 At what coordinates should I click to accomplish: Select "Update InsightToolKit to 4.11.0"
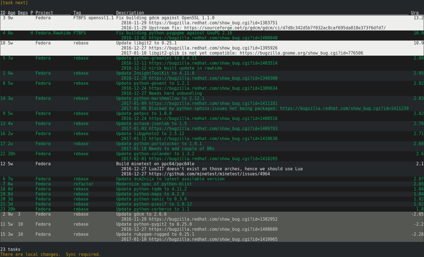(155, 73)
